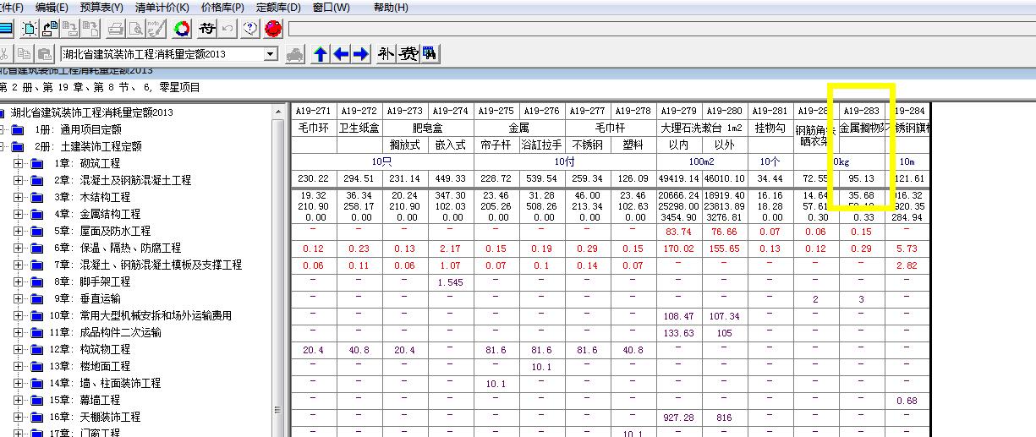
Task: Click the gray car toolbar icon
Action: [x=295, y=54]
